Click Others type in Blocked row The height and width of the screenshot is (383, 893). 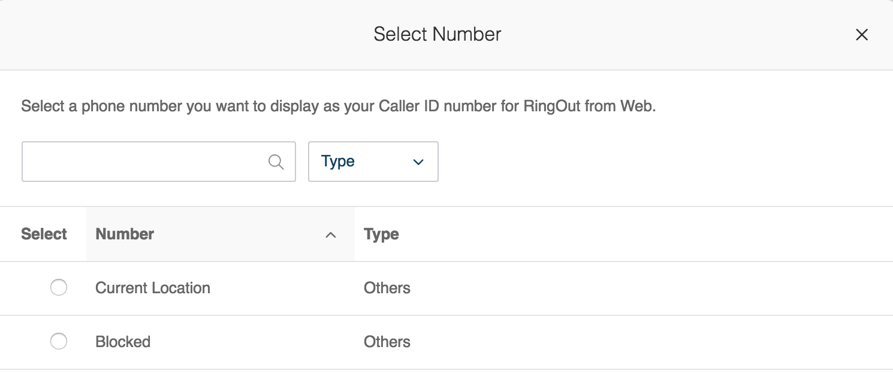click(x=387, y=342)
